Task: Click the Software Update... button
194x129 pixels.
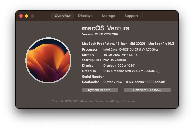Action: click(147, 90)
